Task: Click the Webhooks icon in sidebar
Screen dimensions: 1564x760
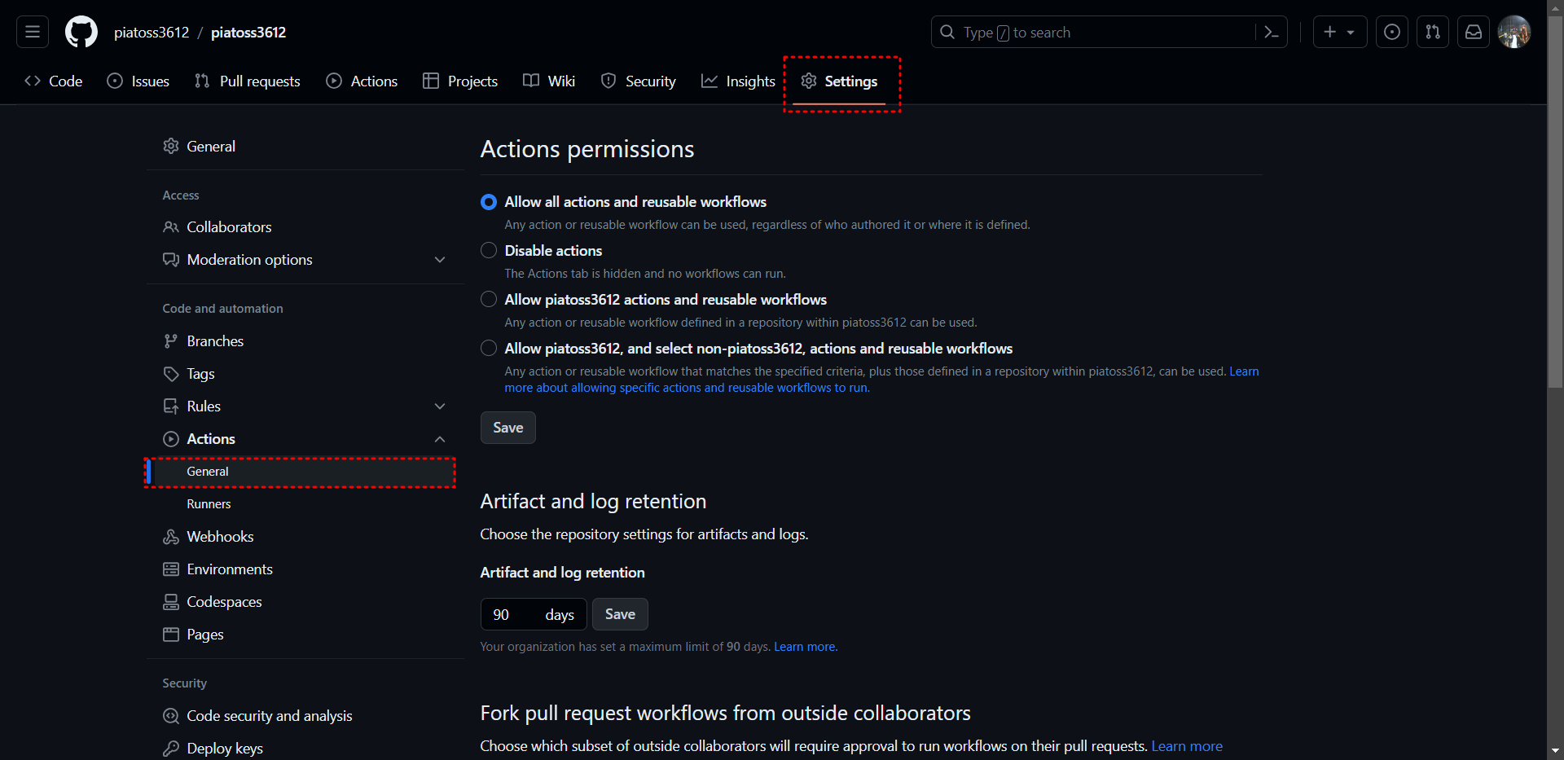Action: [171, 537]
